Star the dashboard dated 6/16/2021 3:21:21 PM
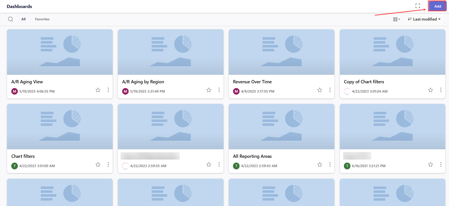The width and height of the screenshot is (449, 206). (x=430, y=164)
